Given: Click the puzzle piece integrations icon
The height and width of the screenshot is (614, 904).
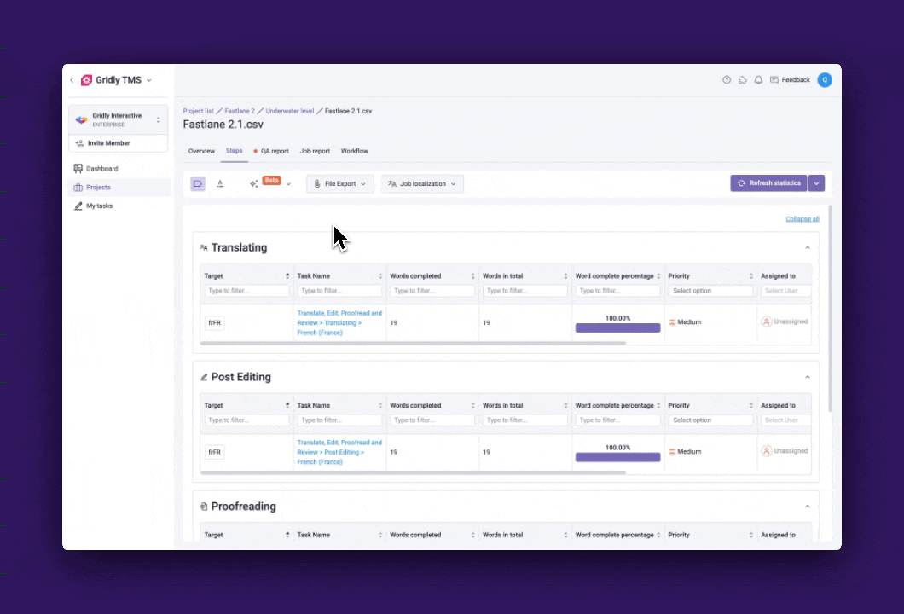Looking at the screenshot, I should pyautogui.click(x=743, y=80).
